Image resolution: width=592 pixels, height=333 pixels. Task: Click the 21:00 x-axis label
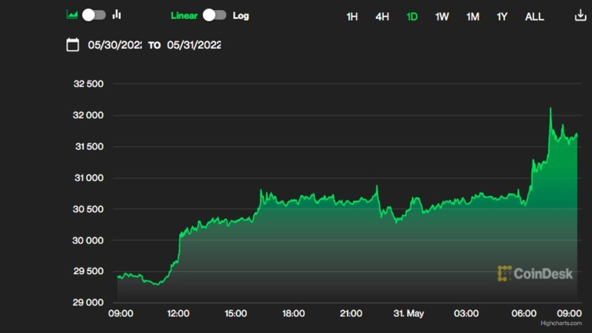tap(351, 314)
